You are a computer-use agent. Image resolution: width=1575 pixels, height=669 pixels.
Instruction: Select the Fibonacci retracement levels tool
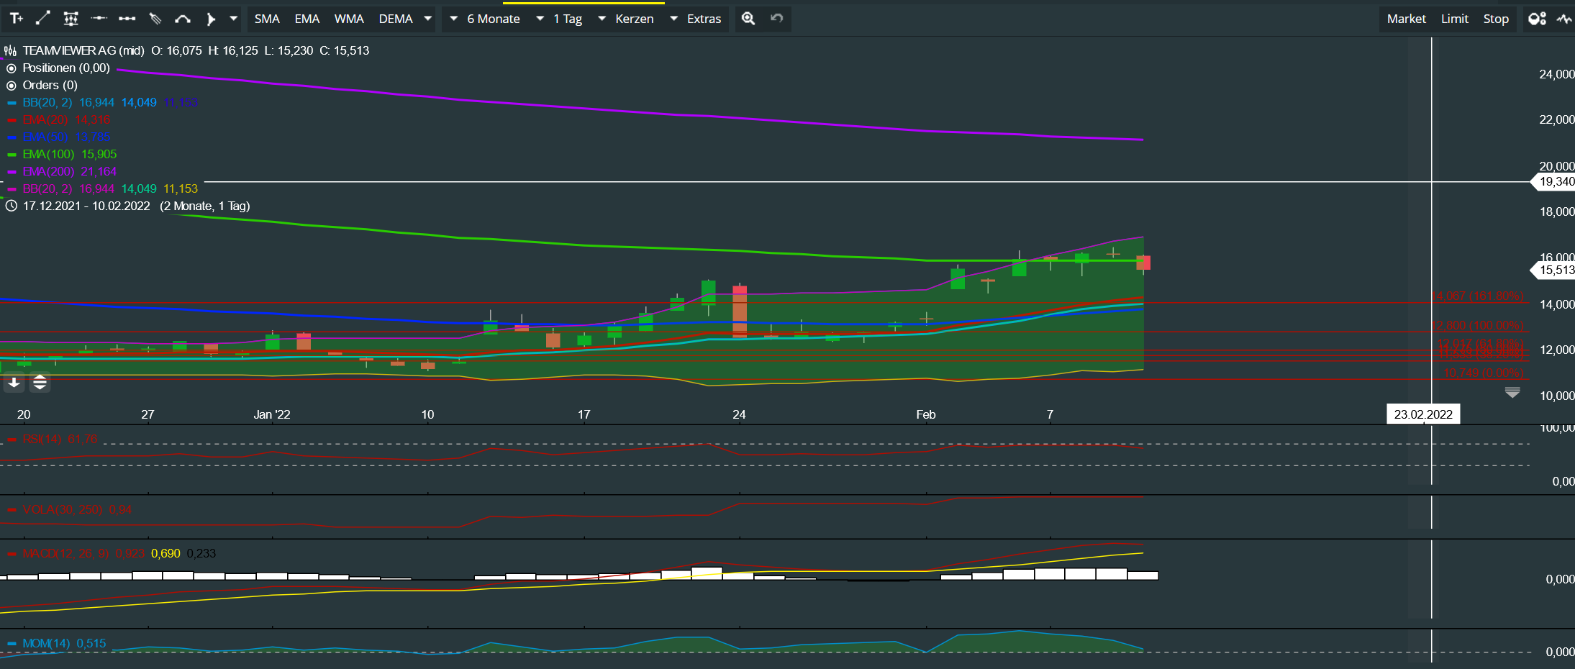point(71,19)
